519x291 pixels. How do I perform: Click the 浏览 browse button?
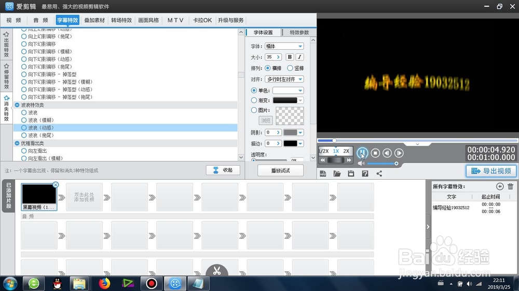click(265, 121)
